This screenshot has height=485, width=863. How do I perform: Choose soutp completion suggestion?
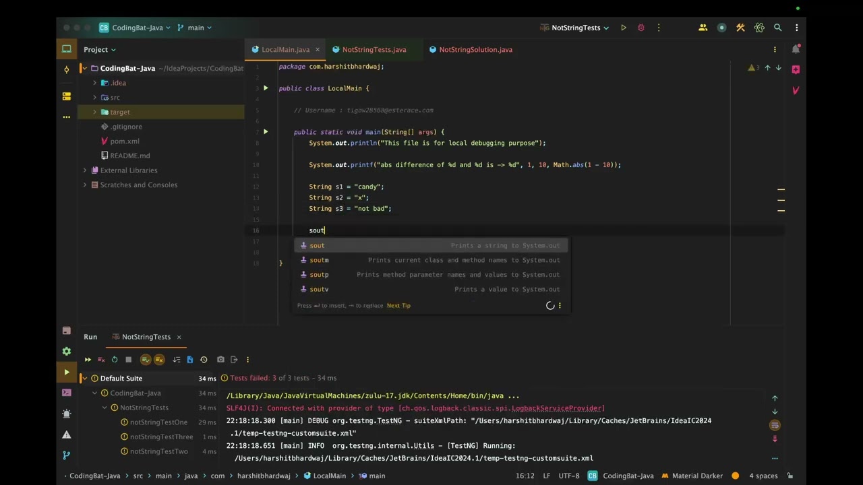tap(429, 275)
